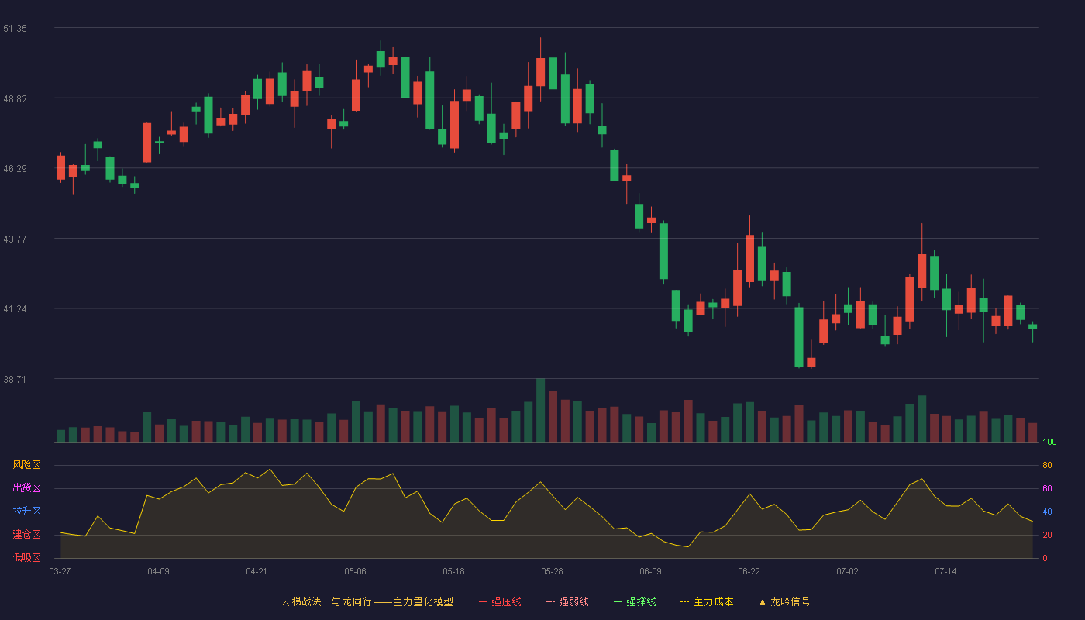Click the 05-28 date label
The image size is (1085, 620).
click(552, 571)
